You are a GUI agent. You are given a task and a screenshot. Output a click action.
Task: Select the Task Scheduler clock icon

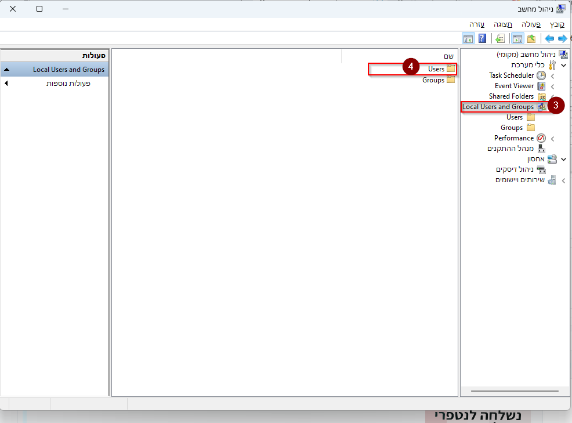[x=541, y=75]
